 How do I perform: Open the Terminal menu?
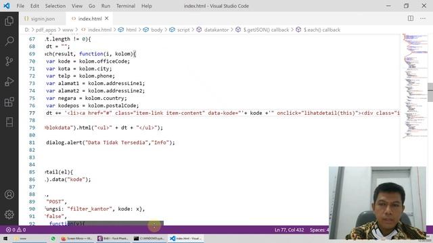click(126, 6)
